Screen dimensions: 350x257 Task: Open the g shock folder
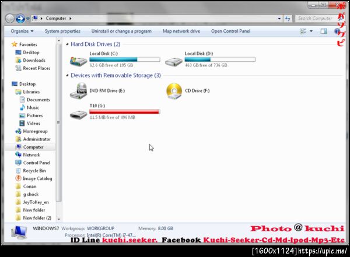(31, 194)
